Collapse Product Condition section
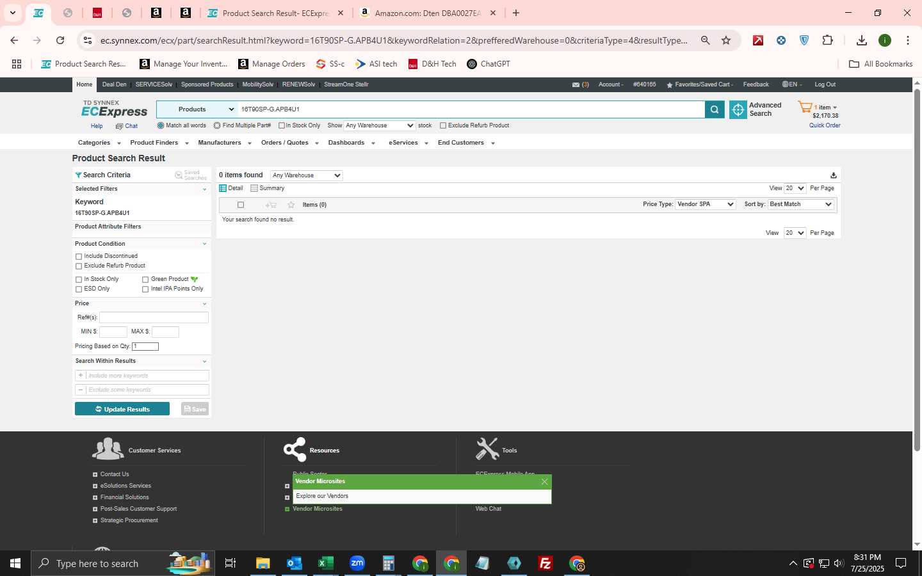Screen dimensions: 922x576 point(204,244)
